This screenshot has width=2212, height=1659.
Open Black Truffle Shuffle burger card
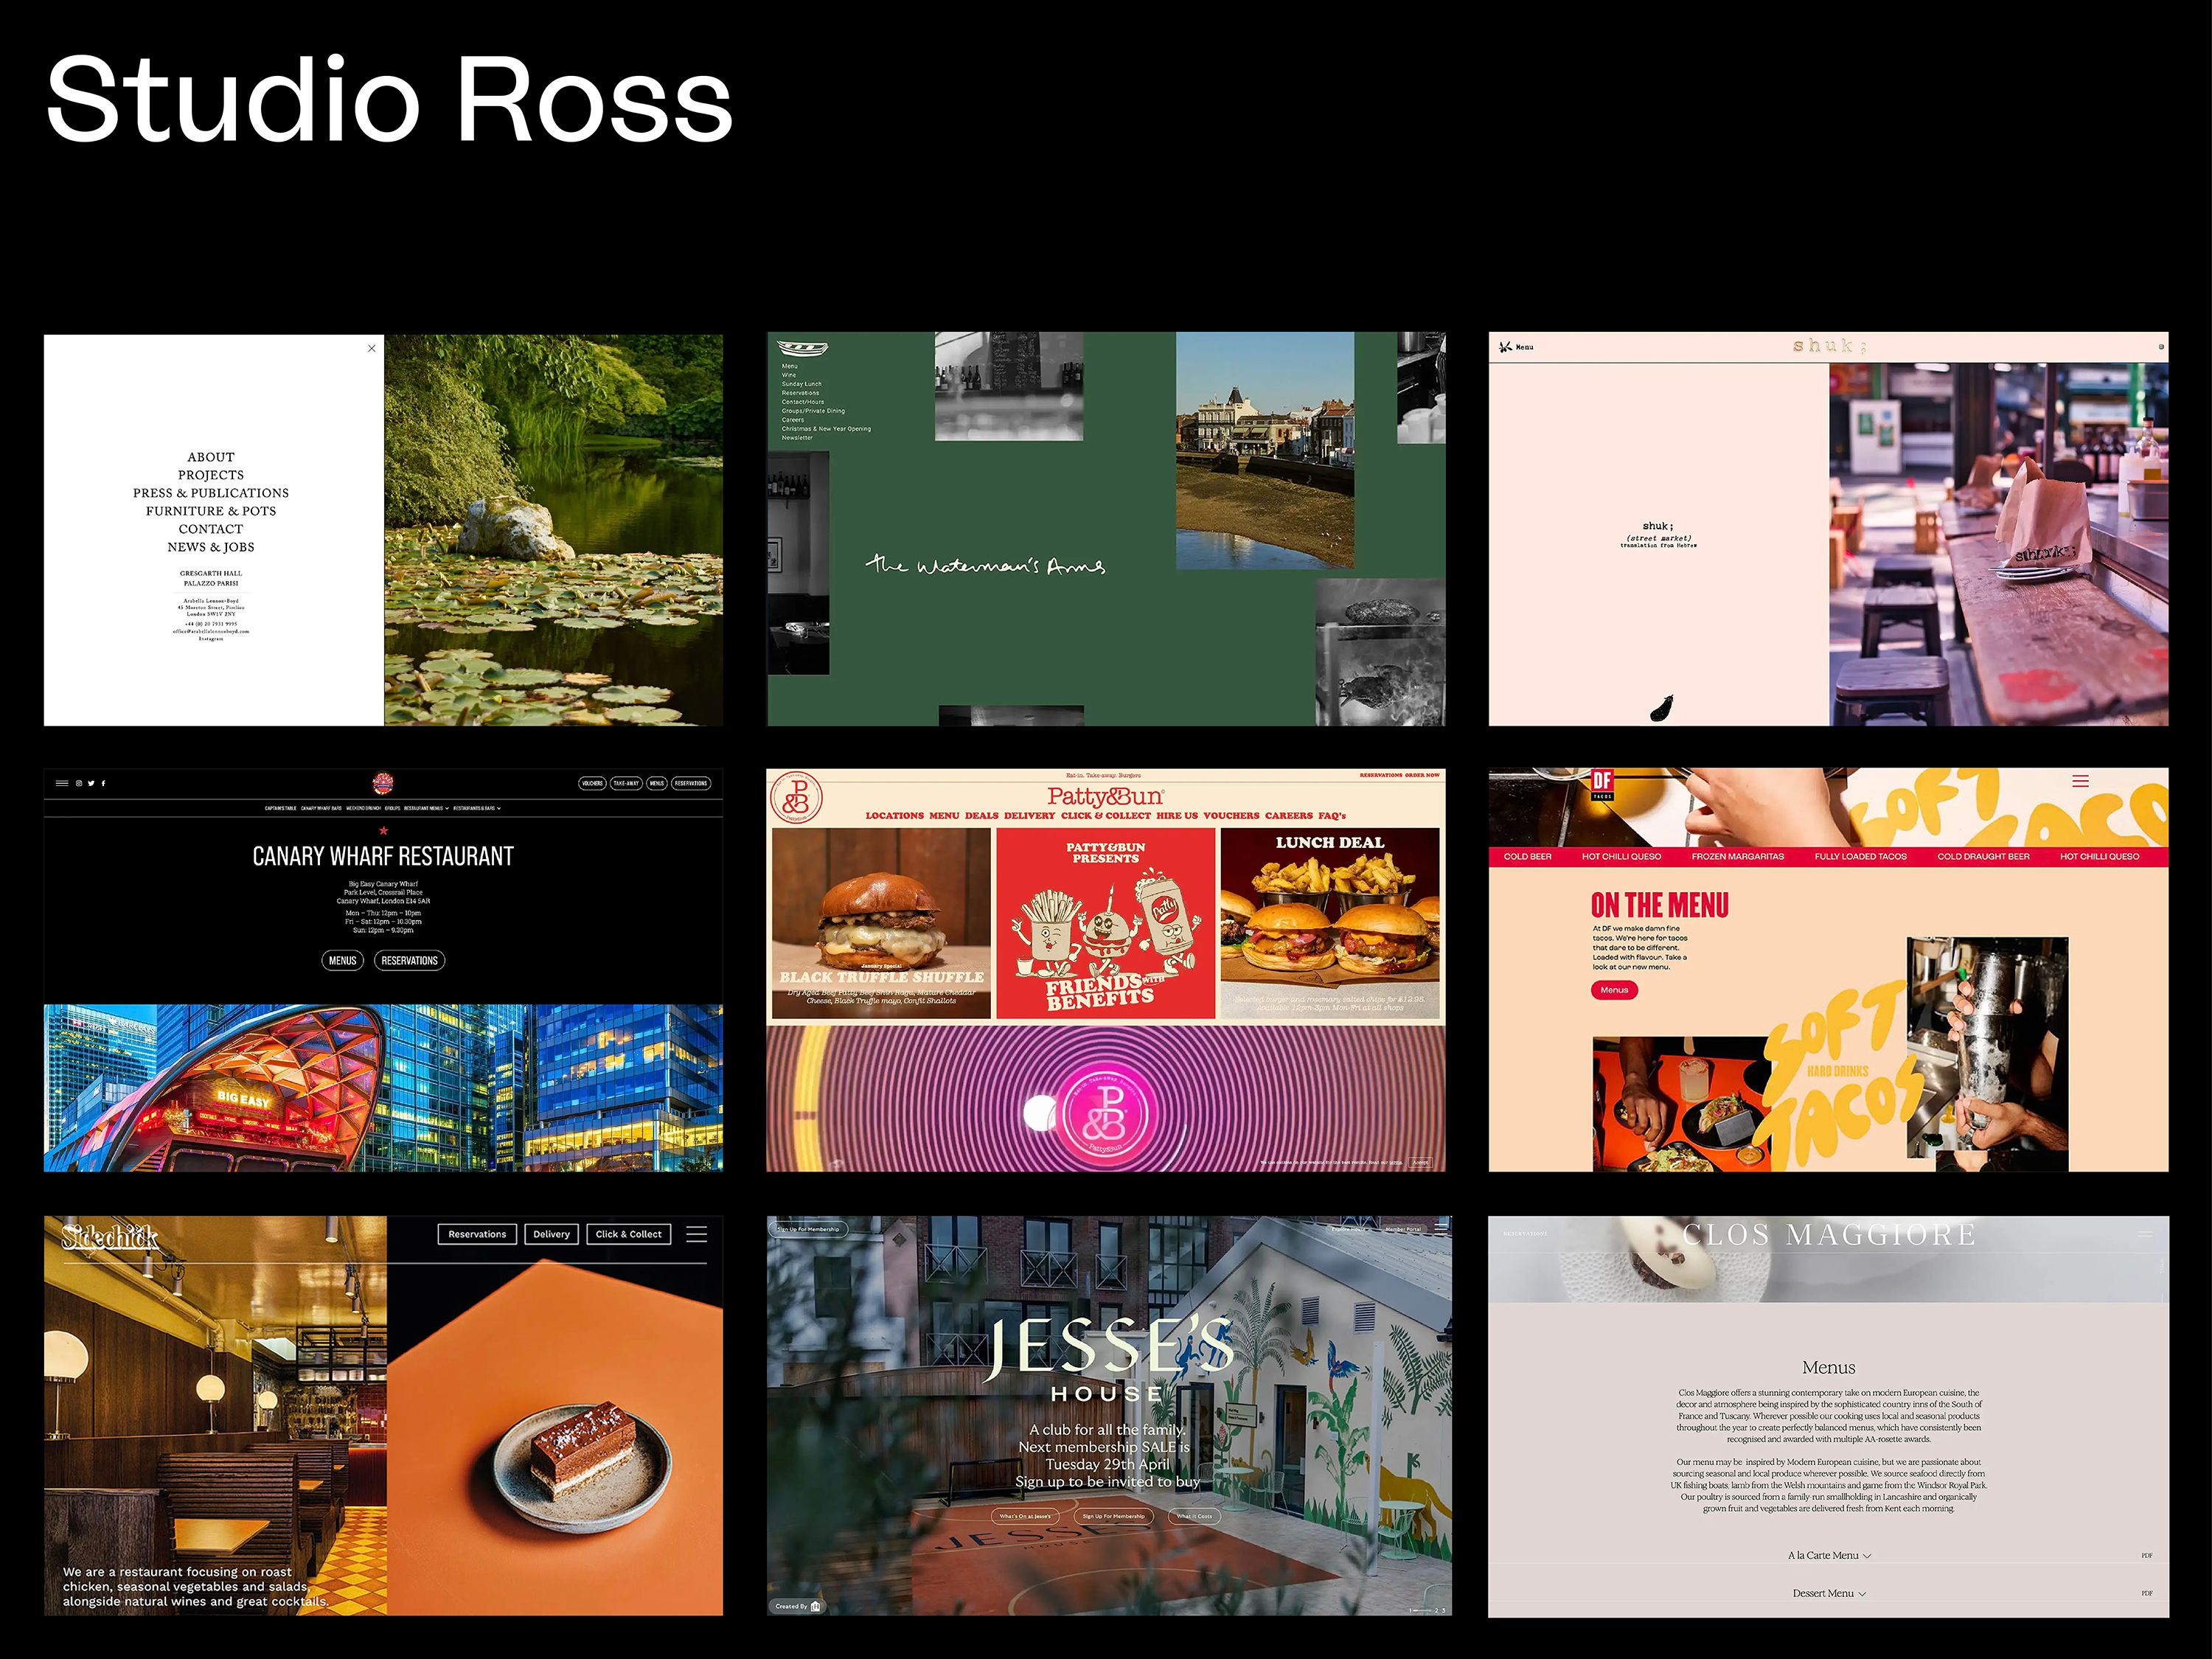881,923
